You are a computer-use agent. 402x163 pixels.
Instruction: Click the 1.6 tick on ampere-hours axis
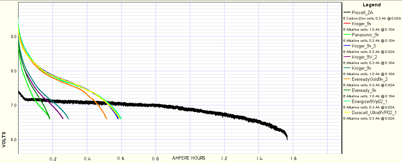tap(293, 158)
